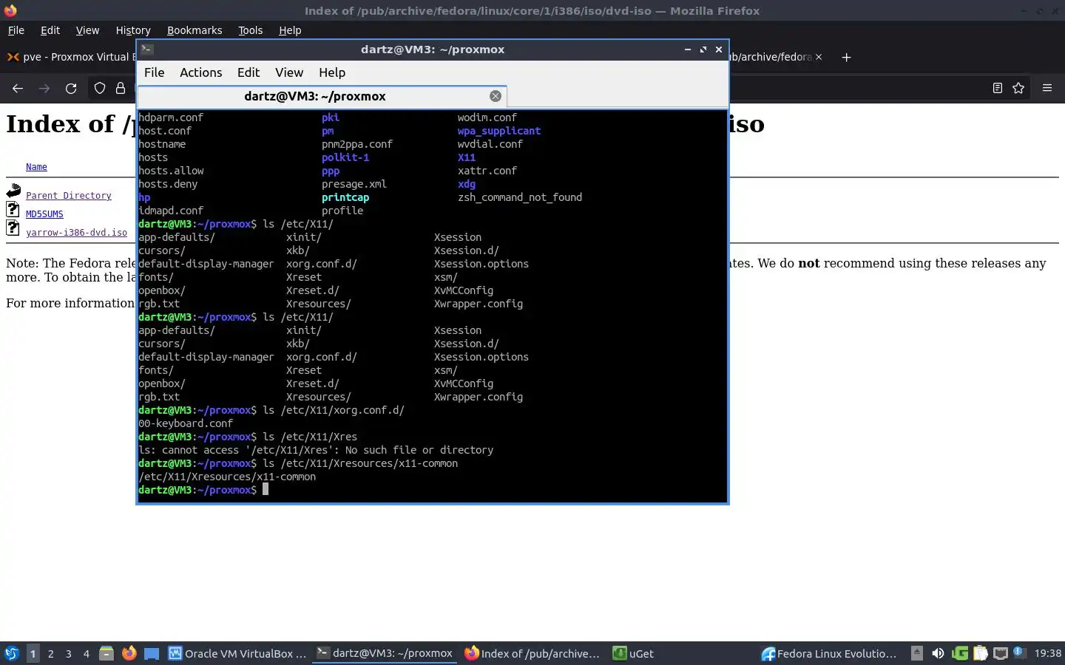The height and width of the screenshot is (665, 1065).
Task: Switch to pve - Proxmox Virtual browser tab
Action: tap(70, 57)
